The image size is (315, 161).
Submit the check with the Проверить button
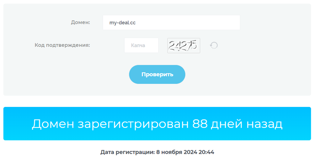coord(157,74)
